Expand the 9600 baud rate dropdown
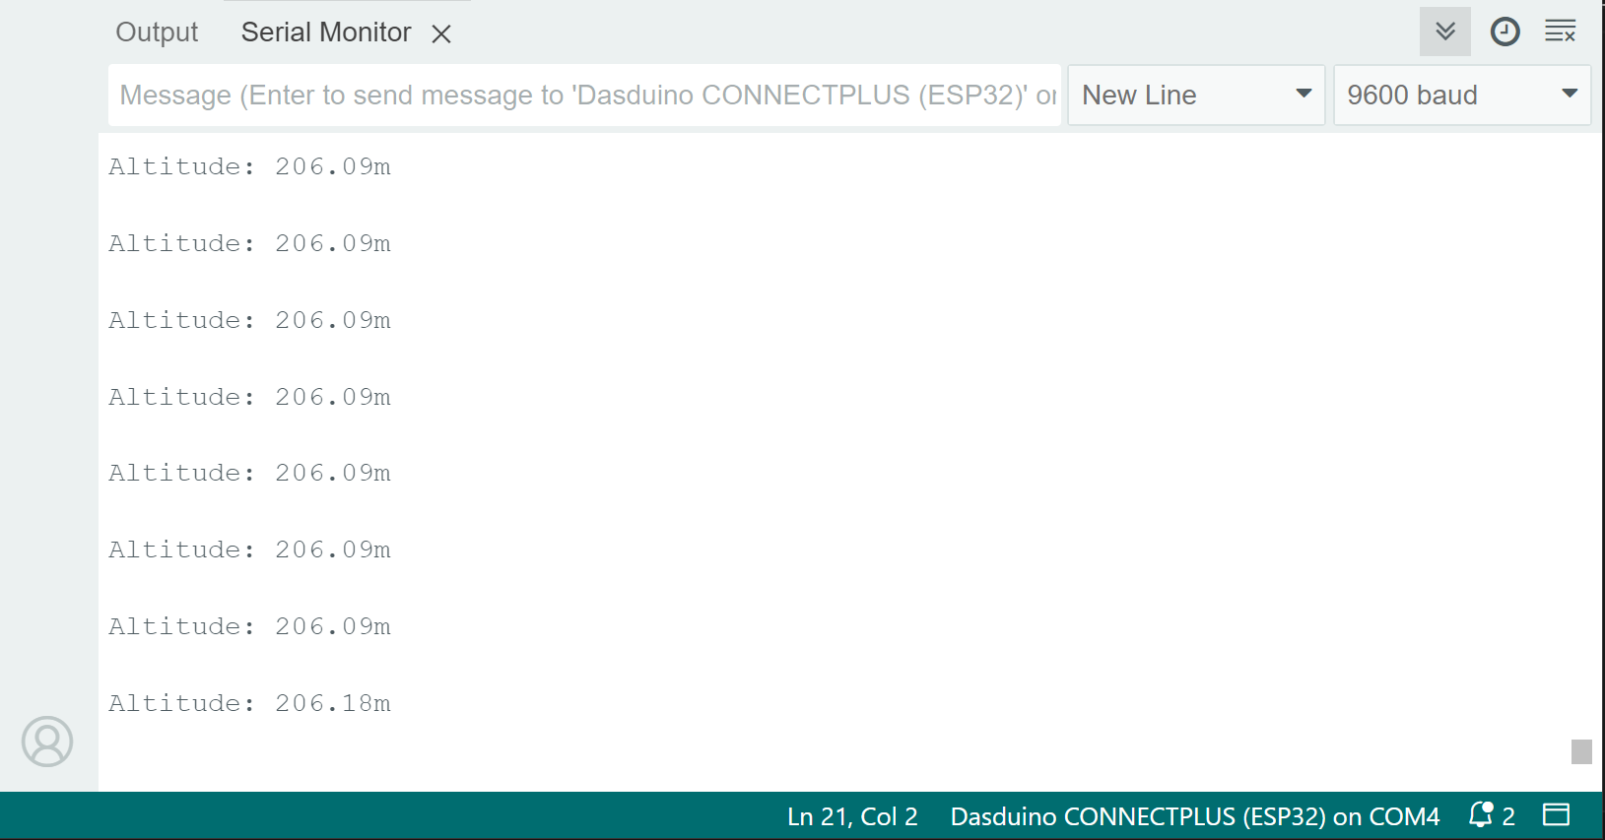The width and height of the screenshot is (1605, 840). tap(1461, 96)
